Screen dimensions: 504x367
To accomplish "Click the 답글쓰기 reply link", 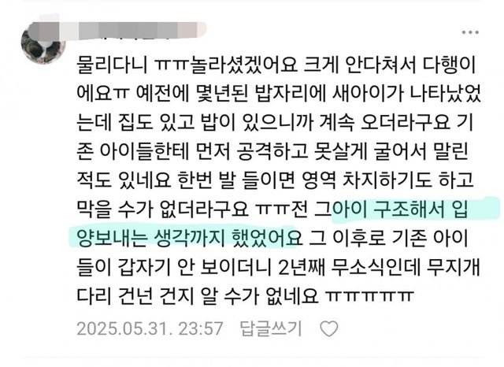I will point(271,328).
